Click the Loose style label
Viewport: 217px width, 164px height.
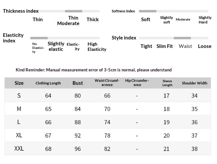(x=205, y=46)
